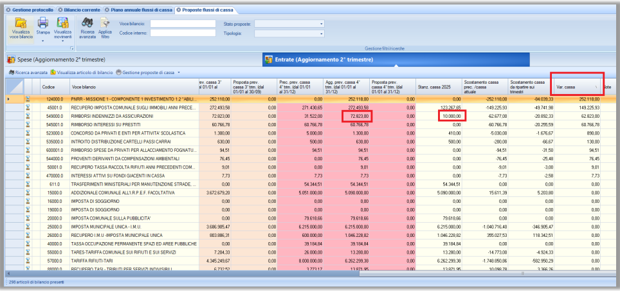
Task: Expand the Stampa dropdown arrow
Action: coord(43,41)
